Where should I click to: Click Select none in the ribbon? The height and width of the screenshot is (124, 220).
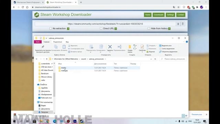pyautogui.click(x=167, y=49)
